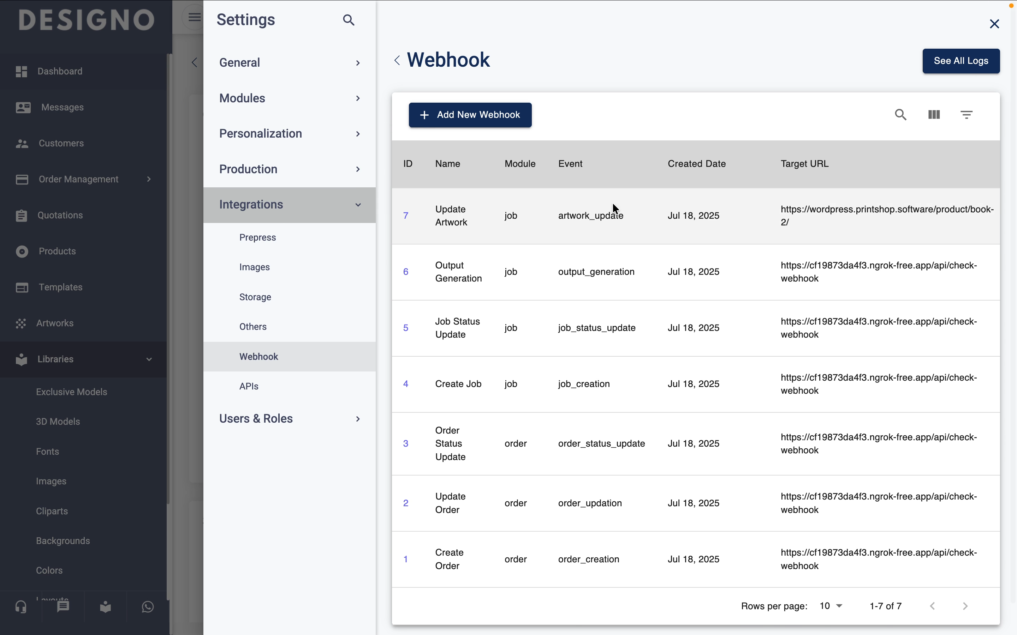Select the APIs integrations item
This screenshot has width=1017, height=635.
(249, 386)
